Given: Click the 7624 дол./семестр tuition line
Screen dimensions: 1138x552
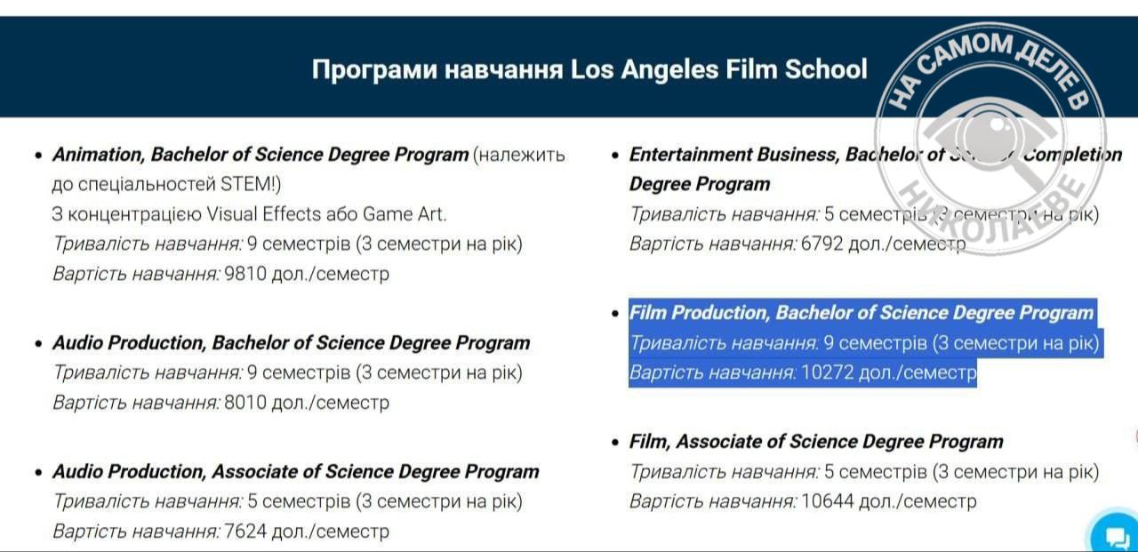Looking at the screenshot, I should coord(220,532).
